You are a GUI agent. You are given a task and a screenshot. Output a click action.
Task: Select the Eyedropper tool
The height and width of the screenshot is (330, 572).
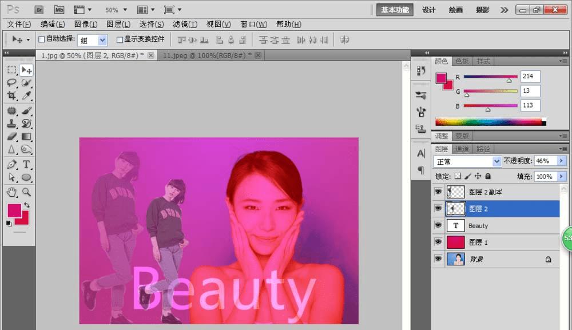[26, 96]
